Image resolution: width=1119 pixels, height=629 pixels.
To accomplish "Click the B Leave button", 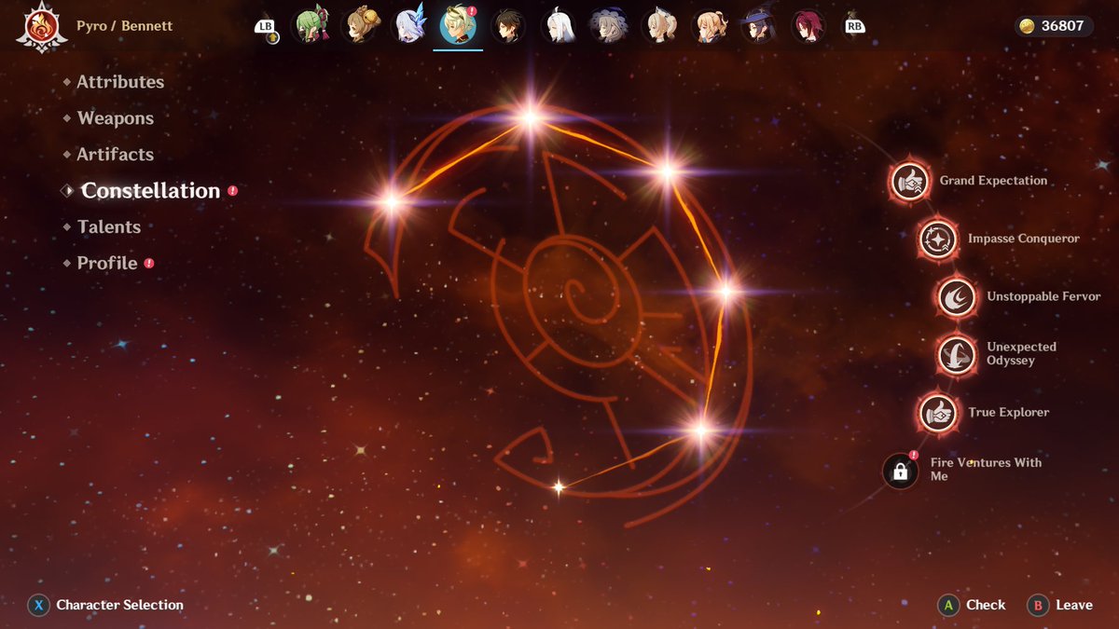I will point(1060,605).
